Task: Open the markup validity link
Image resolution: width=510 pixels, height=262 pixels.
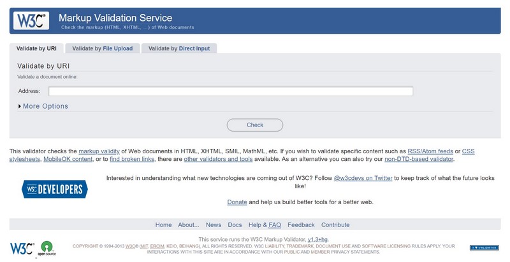Action: point(99,151)
